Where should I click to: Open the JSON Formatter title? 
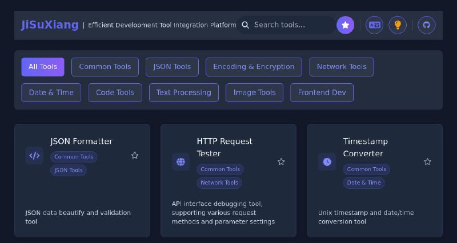coord(81,141)
